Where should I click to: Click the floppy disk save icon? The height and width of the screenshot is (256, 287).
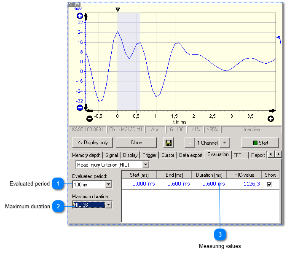click(x=169, y=143)
